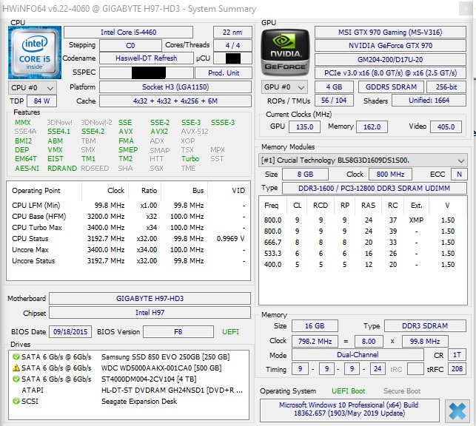Click the module clock 800 MHz field
Viewport: 476px width, 426px height.
coord(390,175)
